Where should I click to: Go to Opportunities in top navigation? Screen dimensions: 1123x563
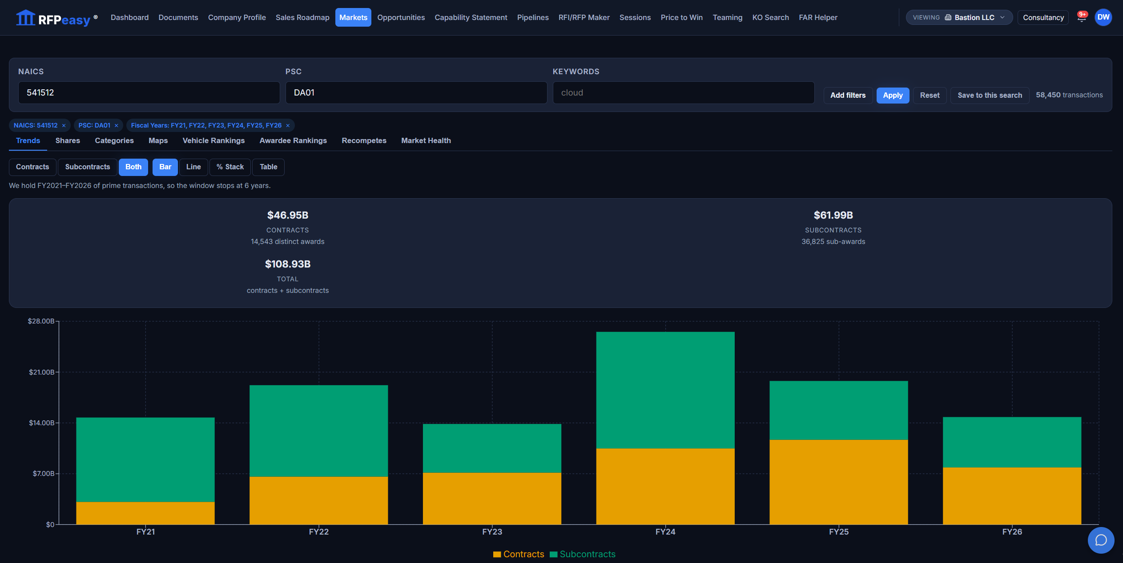pos(401,17)
